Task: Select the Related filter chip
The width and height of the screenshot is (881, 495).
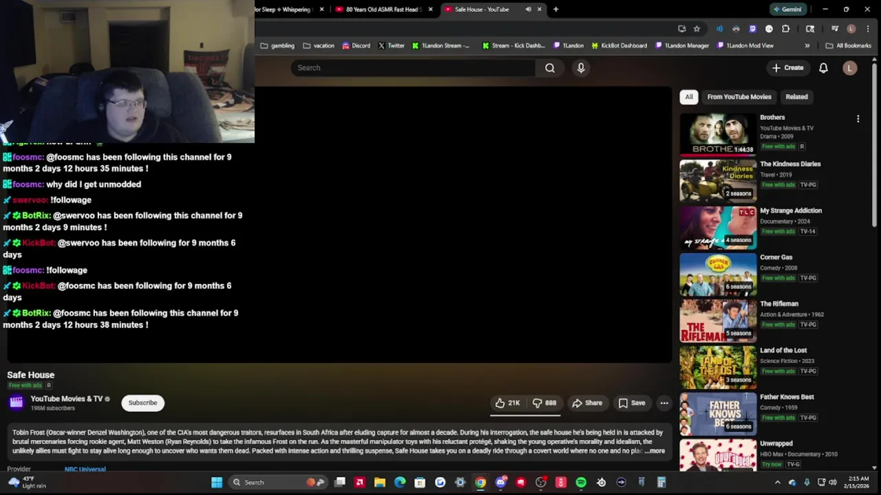Action: [x=796, y=97]
